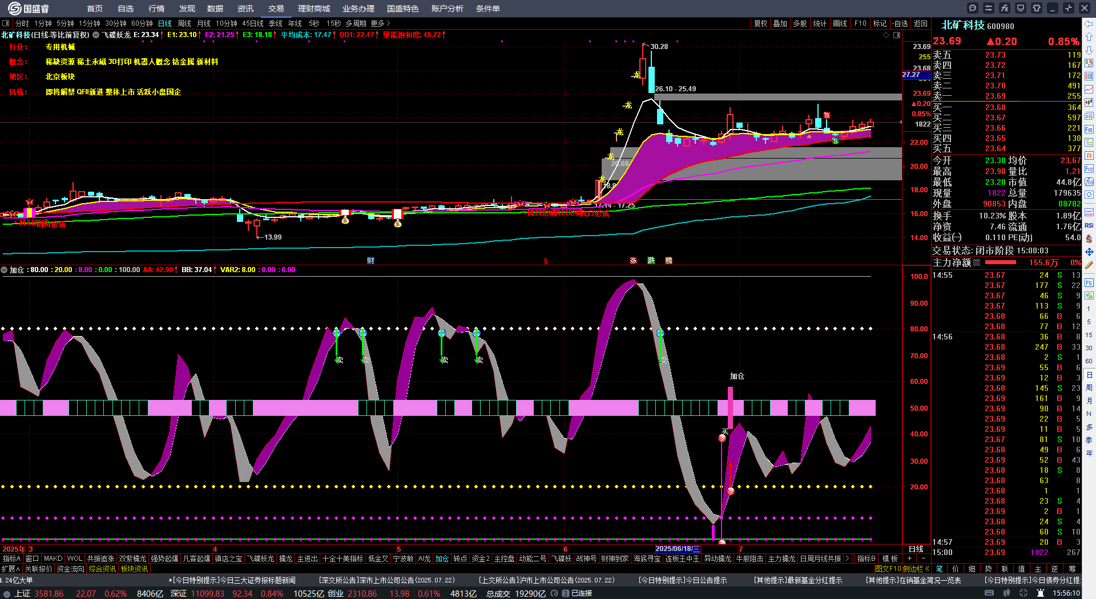Toggle the 15 minute period in right sidebar
Screen dimensions: 1096x599
tap(1089, 335)
